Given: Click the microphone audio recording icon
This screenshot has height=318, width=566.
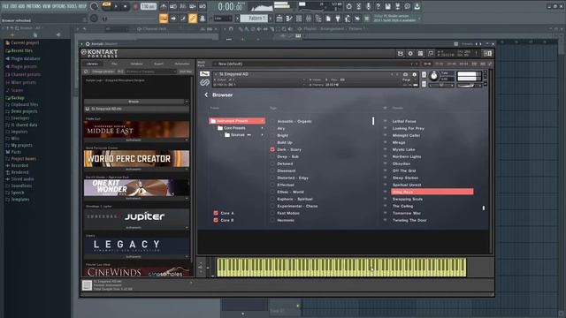Looking at the screenshot, I should click(368, 6).
